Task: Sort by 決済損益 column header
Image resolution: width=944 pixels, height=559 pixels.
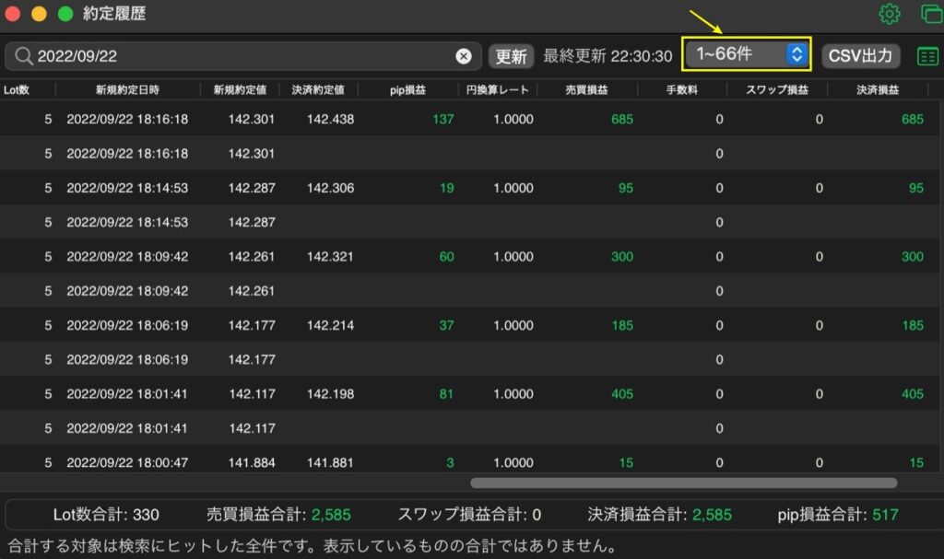Action: coord(878,89)
